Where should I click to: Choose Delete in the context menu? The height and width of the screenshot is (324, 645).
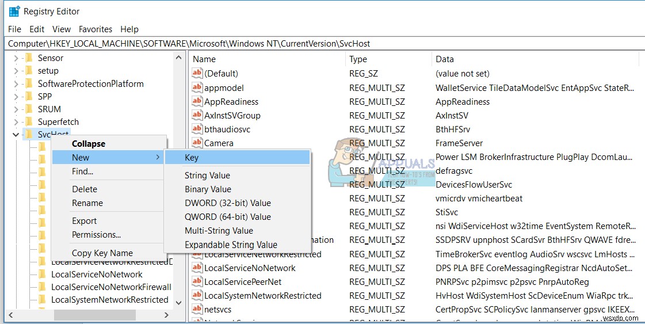click(108, 189)
